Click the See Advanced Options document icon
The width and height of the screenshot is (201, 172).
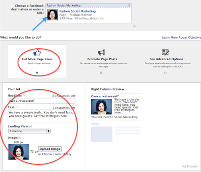[166, 52]
